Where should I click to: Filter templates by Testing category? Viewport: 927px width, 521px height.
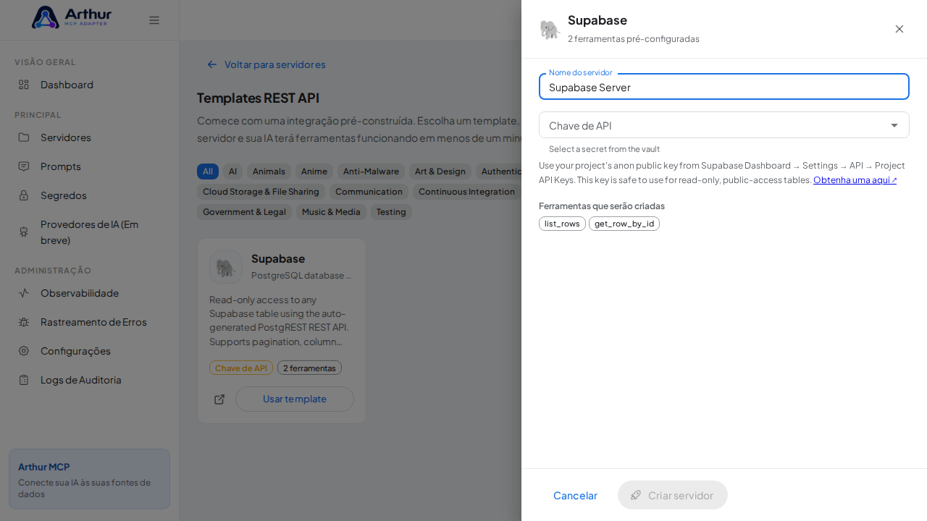391,212
